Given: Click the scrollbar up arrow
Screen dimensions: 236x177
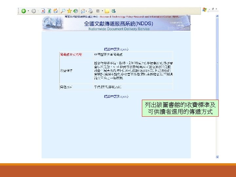Looking at the screenshot, I should (217, 16).
